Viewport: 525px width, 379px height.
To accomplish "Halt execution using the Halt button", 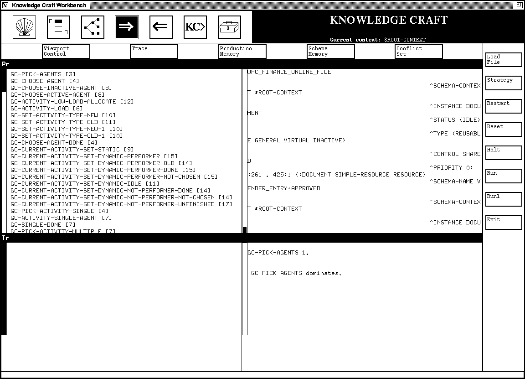I will point(503,152).
